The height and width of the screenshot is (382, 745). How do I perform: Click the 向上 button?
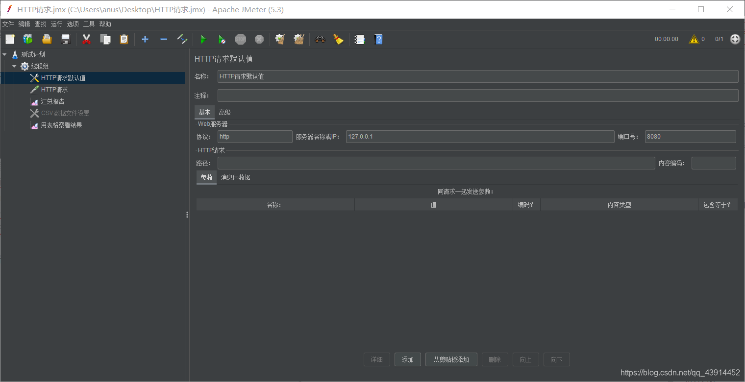[x=526, y=359]
